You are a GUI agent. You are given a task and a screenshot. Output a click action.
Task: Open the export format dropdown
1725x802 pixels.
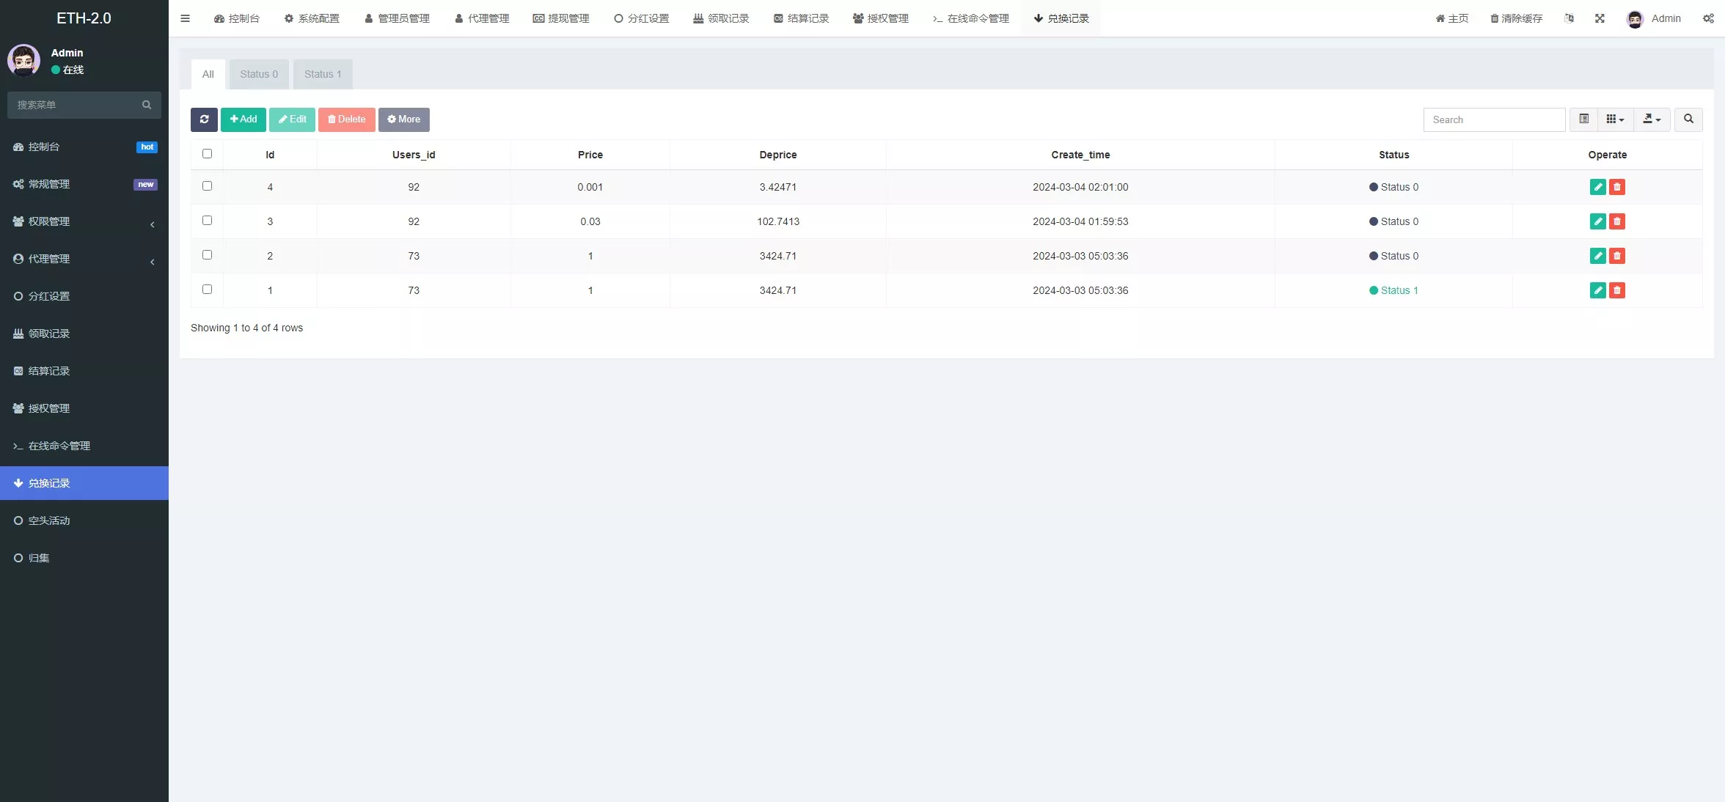[x=1652, y=119]
